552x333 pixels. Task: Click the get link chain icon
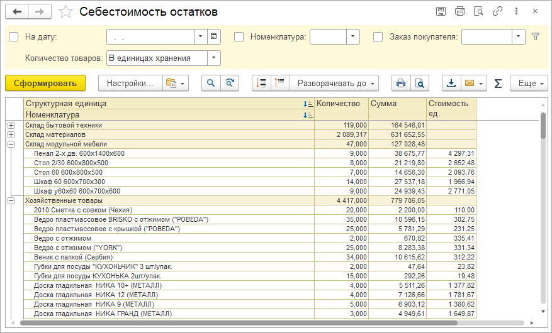coord(497,11)
